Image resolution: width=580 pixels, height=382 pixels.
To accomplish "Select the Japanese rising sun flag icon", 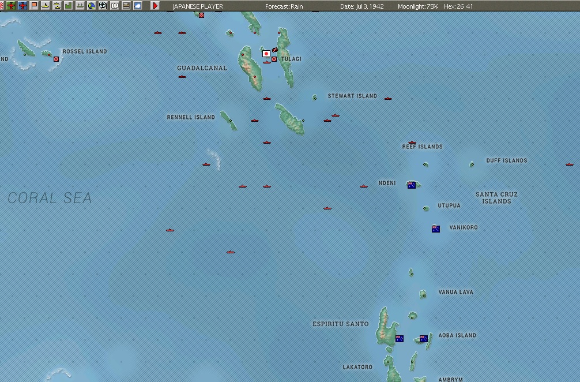I will click(4, 6).
